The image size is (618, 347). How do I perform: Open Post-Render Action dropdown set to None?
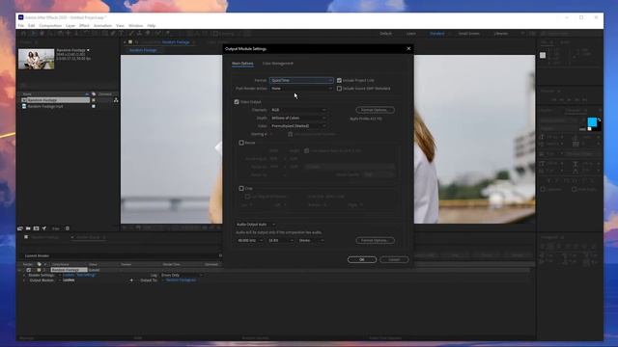(301, 89)
